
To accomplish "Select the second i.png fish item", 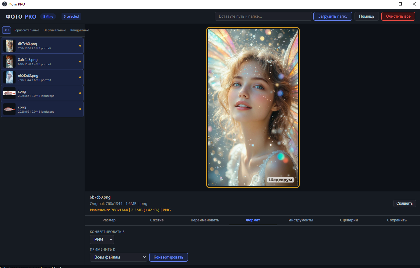I will [42, 109].
